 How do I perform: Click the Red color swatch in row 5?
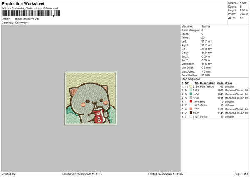pos(191,101)
